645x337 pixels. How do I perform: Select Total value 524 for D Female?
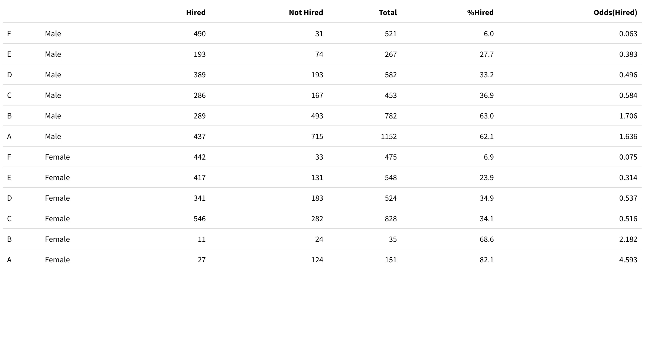coord(390,198)
